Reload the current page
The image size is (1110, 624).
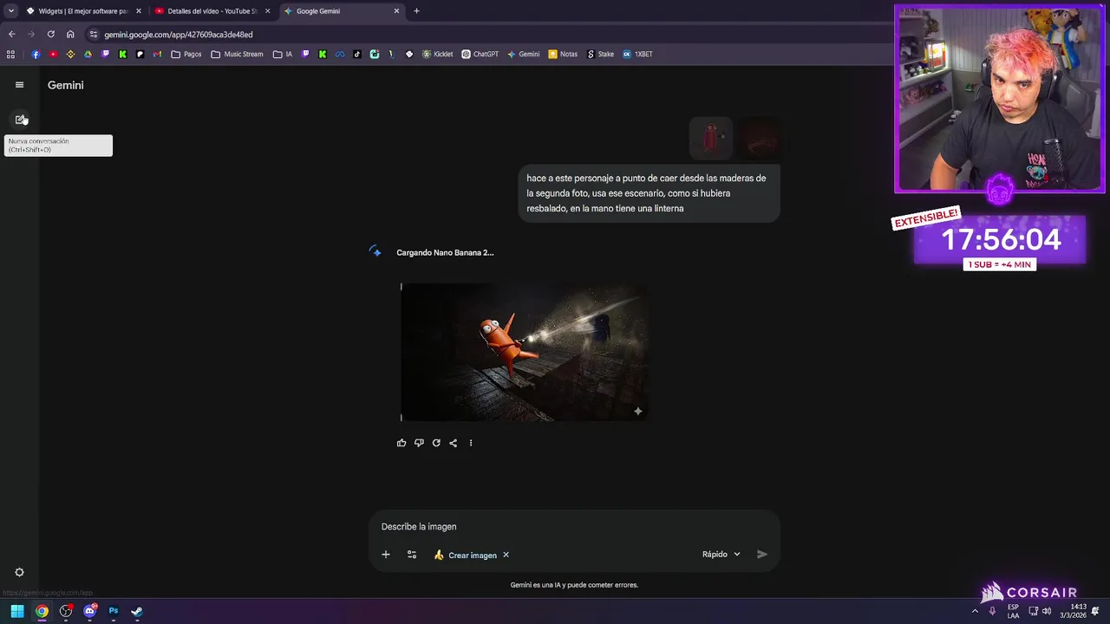[x=50, y=35]
